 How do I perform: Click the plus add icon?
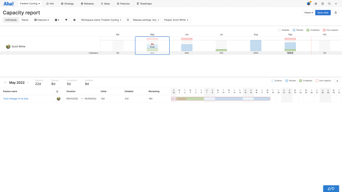click(336, 4)
